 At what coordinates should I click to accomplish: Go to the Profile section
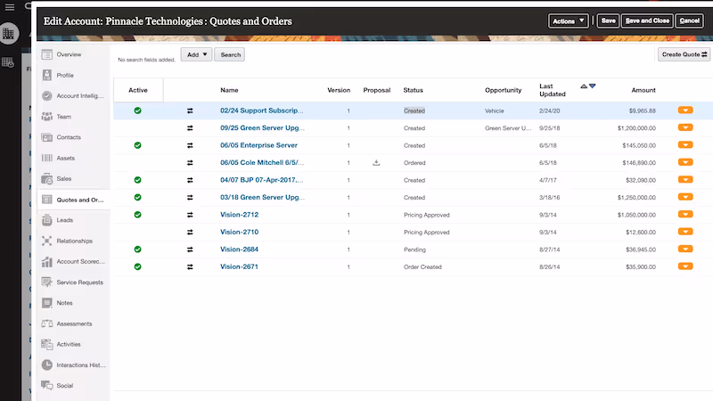click(65, 76)
